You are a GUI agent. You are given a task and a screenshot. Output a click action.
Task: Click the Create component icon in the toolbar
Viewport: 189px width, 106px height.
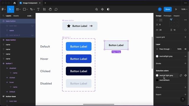tap(102, 9)
